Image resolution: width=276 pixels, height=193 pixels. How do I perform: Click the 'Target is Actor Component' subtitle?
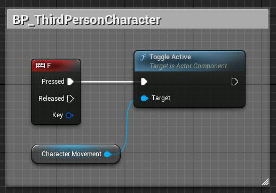click(x=188, y=66)
